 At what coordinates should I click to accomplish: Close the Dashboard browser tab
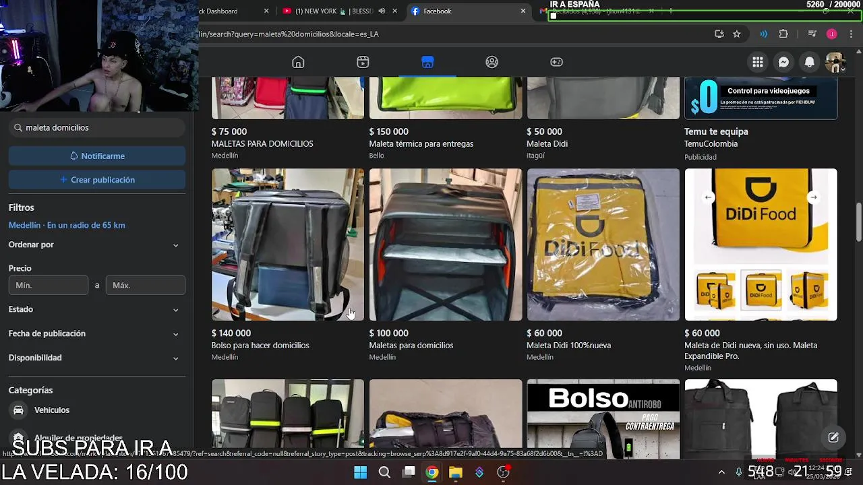(266, 11)
